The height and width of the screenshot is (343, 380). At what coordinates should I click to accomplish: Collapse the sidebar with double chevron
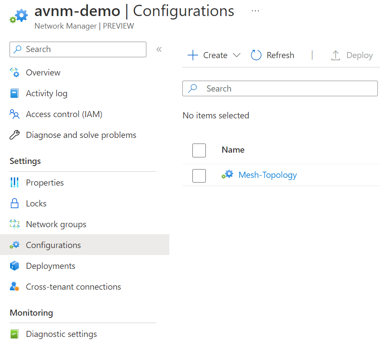(159, 49)
